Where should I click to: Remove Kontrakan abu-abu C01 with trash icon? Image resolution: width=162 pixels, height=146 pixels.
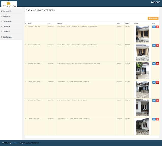157,101
